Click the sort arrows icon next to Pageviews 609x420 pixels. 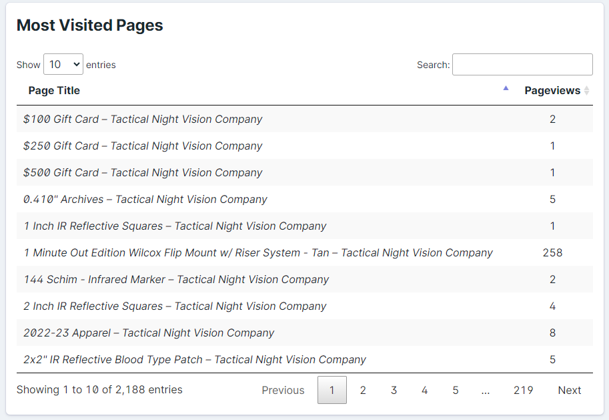click(x=586, y=91)
